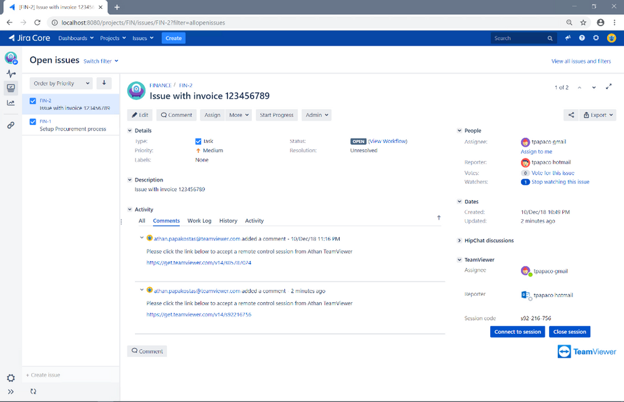The image size is (624, 402).
Task: Click the search magnifier icon in header
Action: (550, 38)
